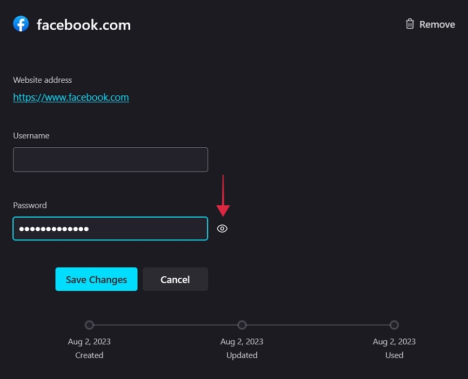The image size is (468, 379).
Task: Focus the highlighted Password input box
Action: click(110, 228)
